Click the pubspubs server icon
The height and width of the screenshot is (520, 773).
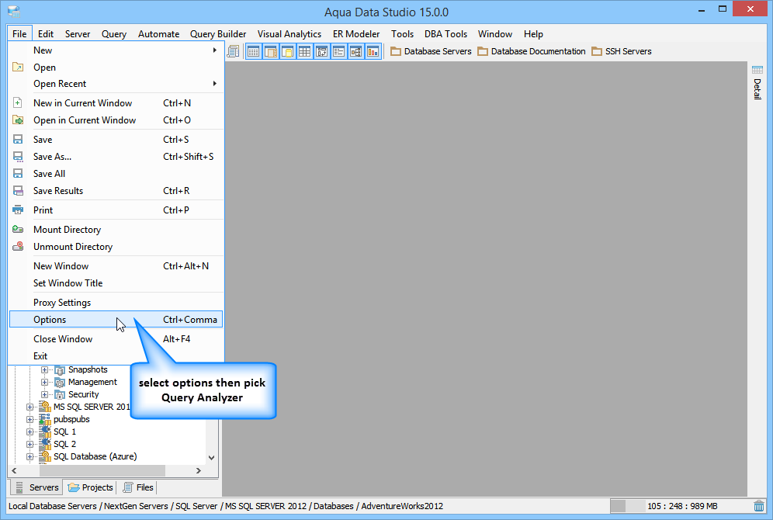pos(45,419)
